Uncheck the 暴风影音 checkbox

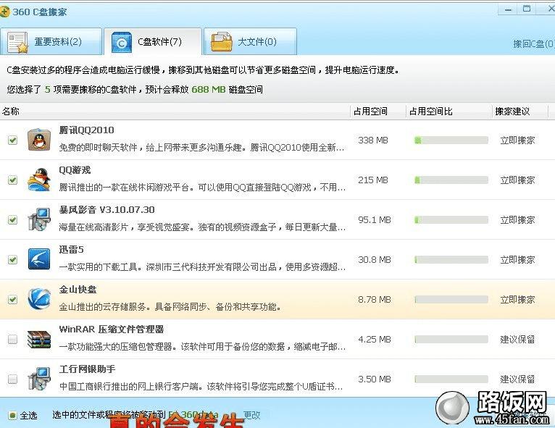point(13,220)
